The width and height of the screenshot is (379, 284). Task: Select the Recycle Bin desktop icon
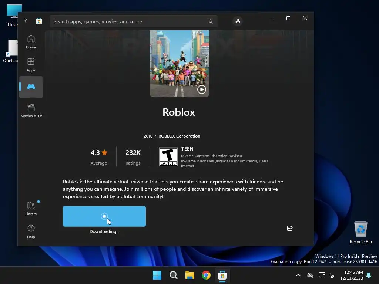click(360, 233)
